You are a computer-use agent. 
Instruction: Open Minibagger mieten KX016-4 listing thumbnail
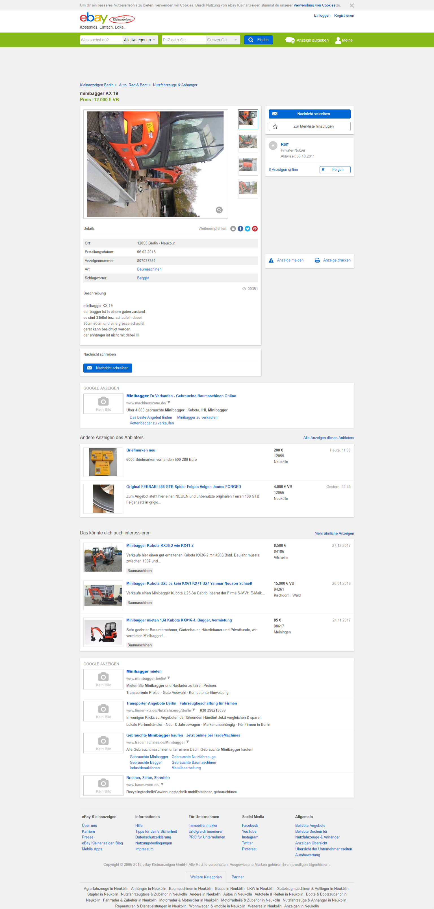(103, 632)
